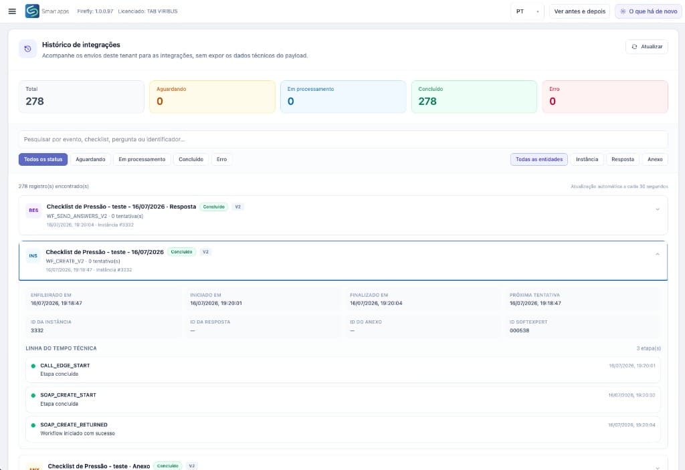Select Todas as entidades filter
The height and width of the screenshot is (470, 685).
tap(539, 159)
